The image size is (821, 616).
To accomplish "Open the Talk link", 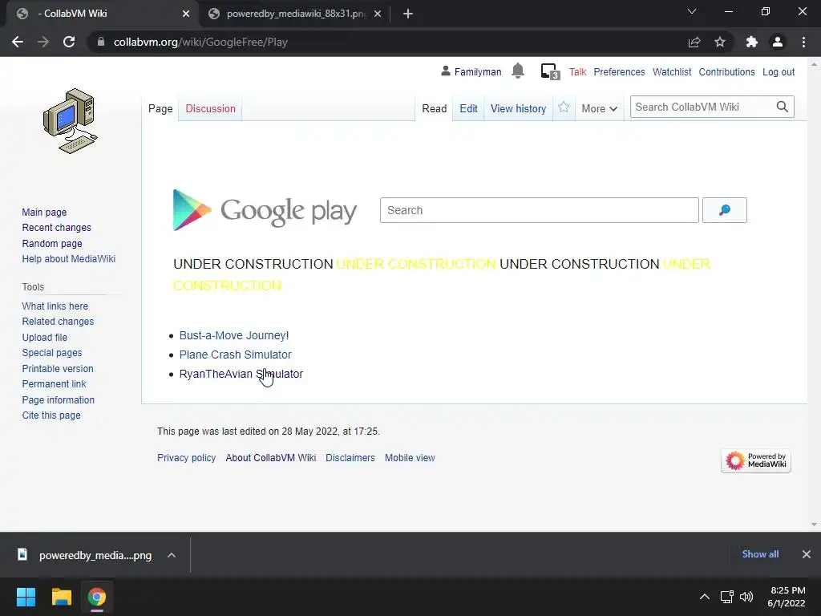I will (x=577, y=71).
